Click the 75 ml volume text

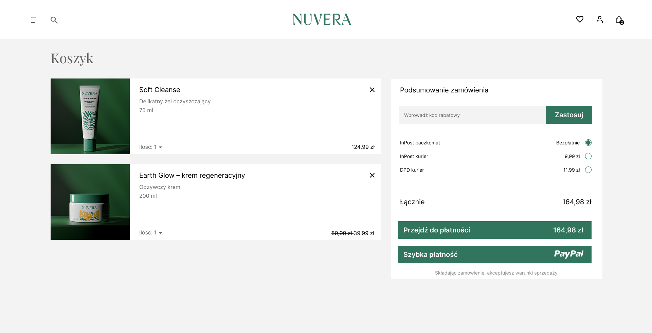(x=146, y=110)
